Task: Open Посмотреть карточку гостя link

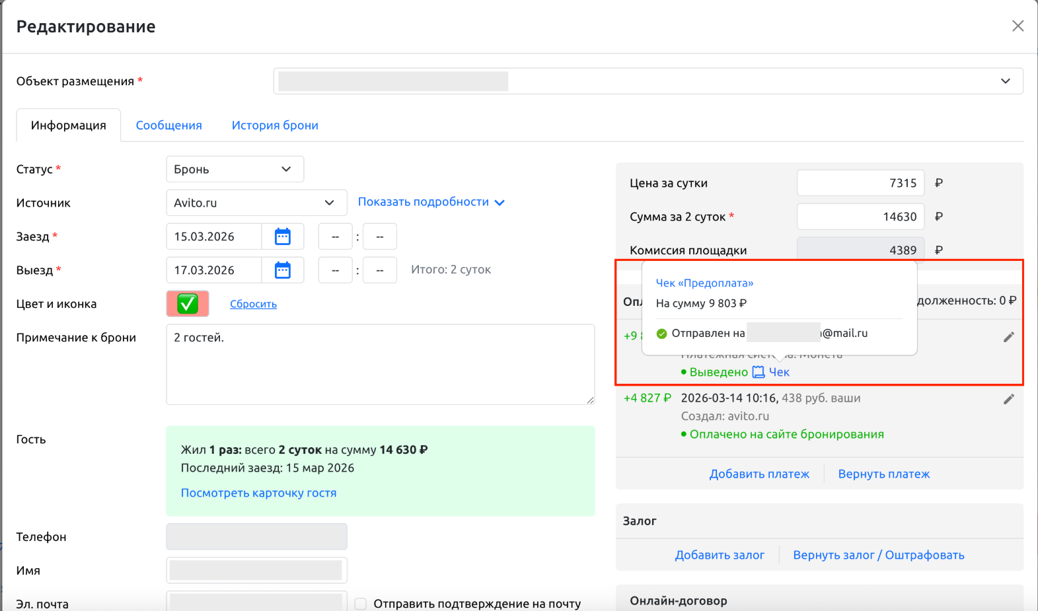Action: click(258, 493)
